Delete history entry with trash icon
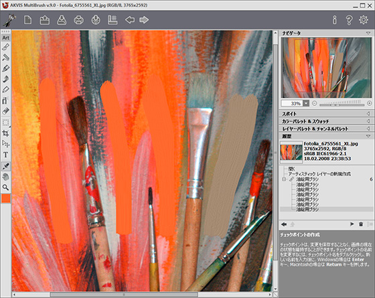 coord(361,224)
